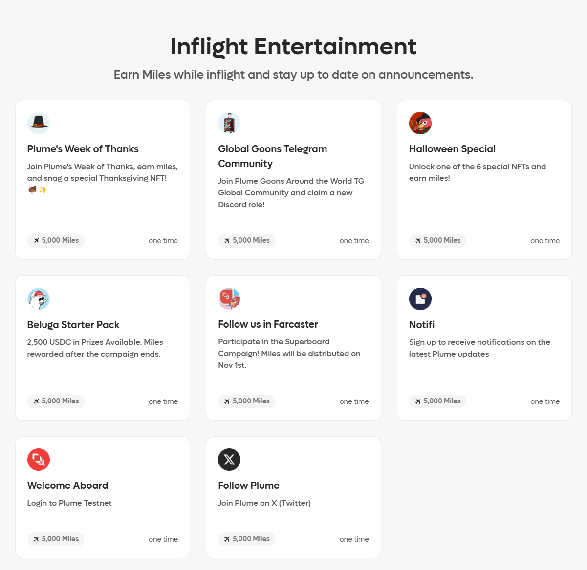This screenshot has height=570, width=587.
Task: Click 5,000 Miles badge on Global Goons card
Action: click(247, 240)
